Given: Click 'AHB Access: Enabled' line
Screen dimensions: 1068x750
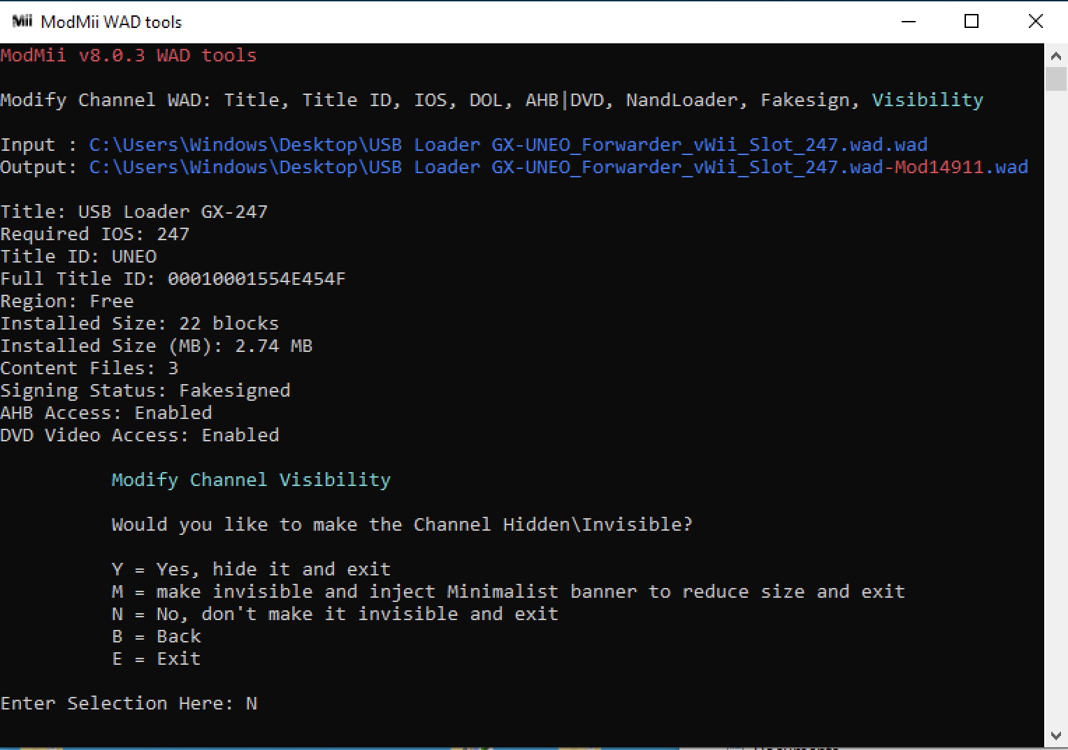Looking at the screenshot, I should 106,413.
